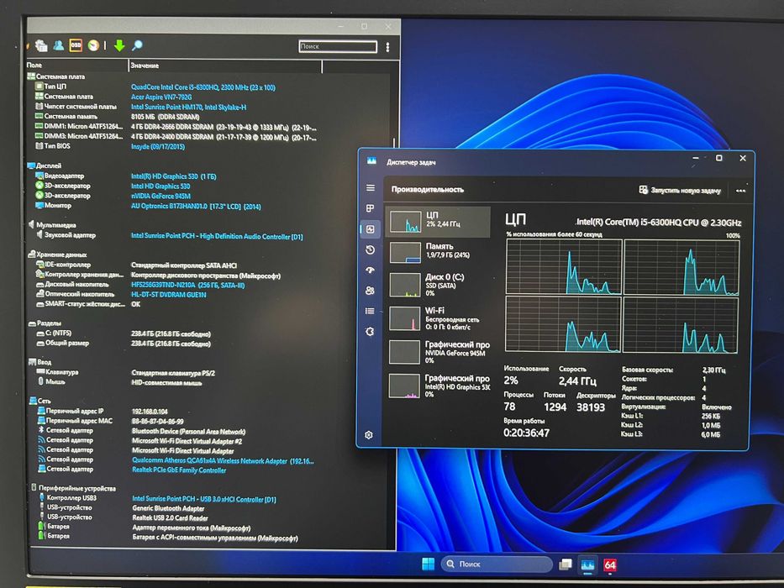
Task: Open the hamburger navigation menu in Task Manager
Action: 371,188
